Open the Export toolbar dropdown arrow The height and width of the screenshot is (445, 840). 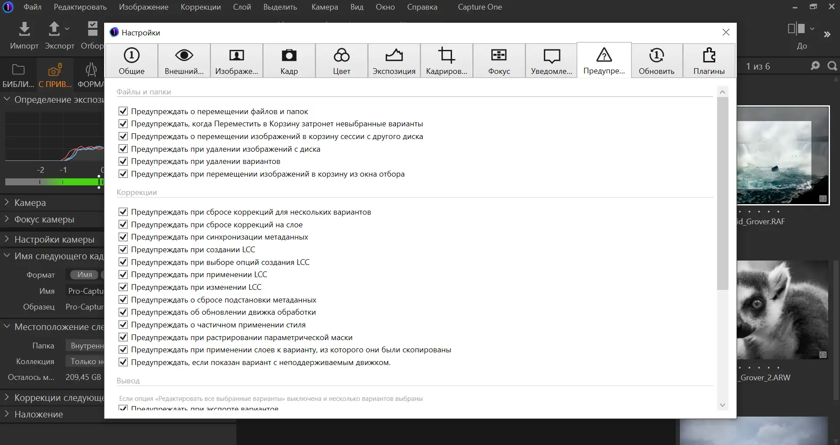click(x=67, y=29)
